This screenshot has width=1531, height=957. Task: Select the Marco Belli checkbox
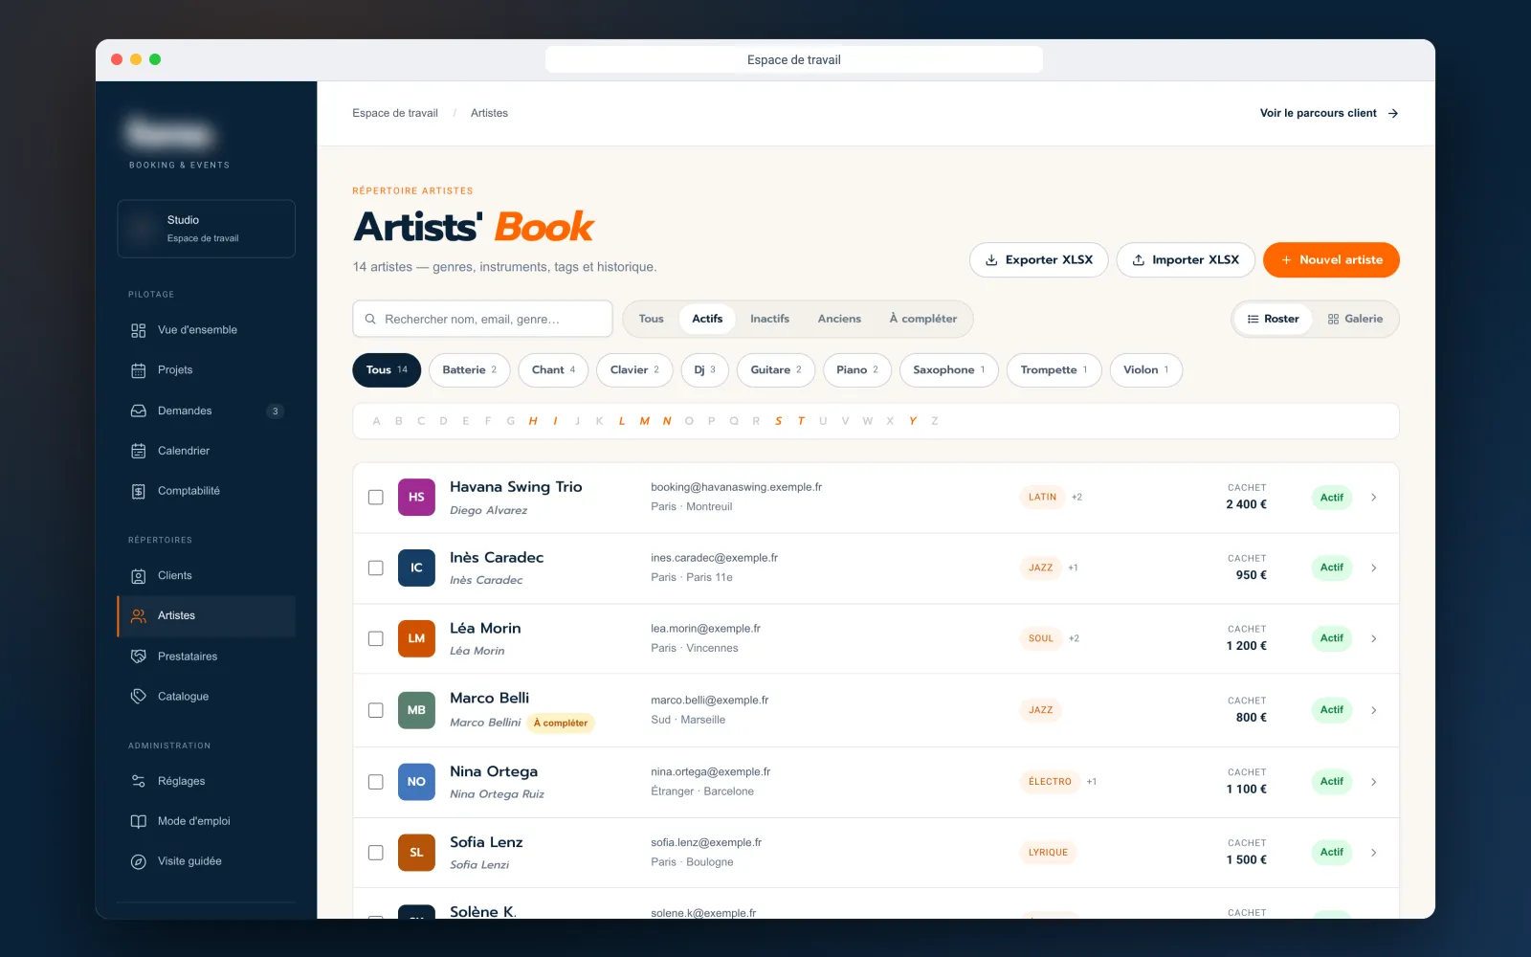pos(376,710)
